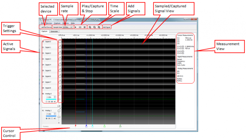
Task: Click the middle magnifier (zoom out) icon
Action: pos(95,27)
